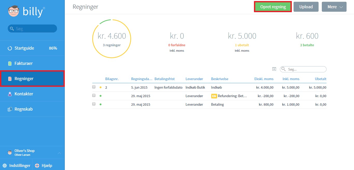354x170 pixels.
Task: Sort by Ubetalt column header
Action: (321, 79)
